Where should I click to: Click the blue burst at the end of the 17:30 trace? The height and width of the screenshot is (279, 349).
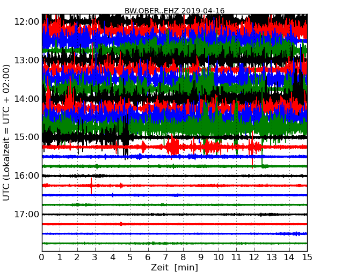[x=290, y=233]
